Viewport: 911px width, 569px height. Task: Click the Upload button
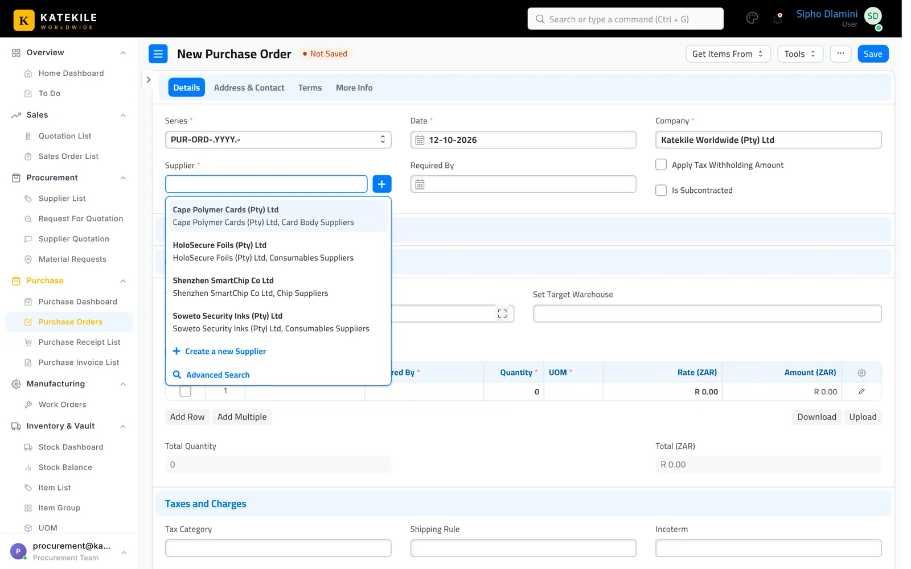click(x=863, y=417)
